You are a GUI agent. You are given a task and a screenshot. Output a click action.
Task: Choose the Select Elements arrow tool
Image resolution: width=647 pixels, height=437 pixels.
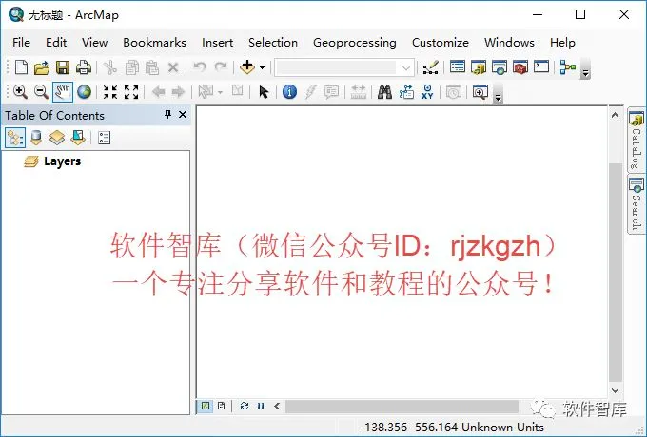click(264, 92)
